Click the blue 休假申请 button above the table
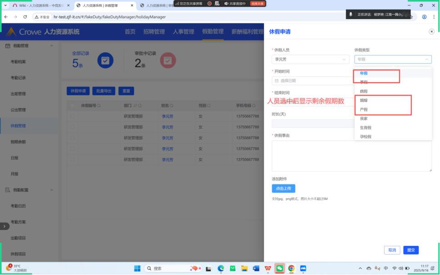This screenshot has height=275, width=440. click(78, 91)
